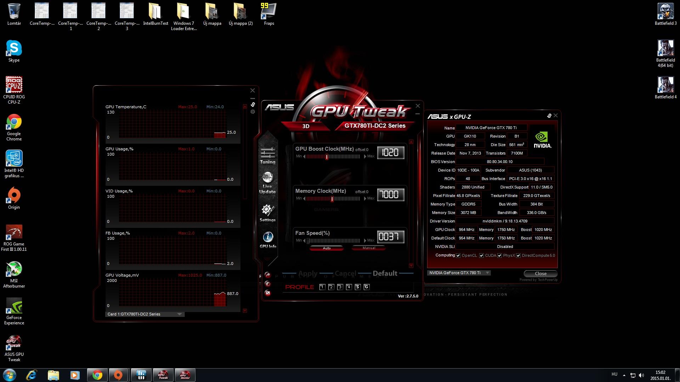Viewport: 680px width, 382px height.
Task: Close the GPU-Z panel with Close button
Action: [x=540, y=273]
